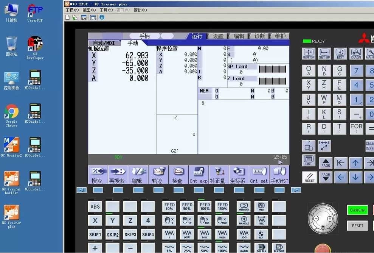Click the EDIT function key
Viewport: 374px width, 253px height.
pyautogui.click(x=340, y=53)
